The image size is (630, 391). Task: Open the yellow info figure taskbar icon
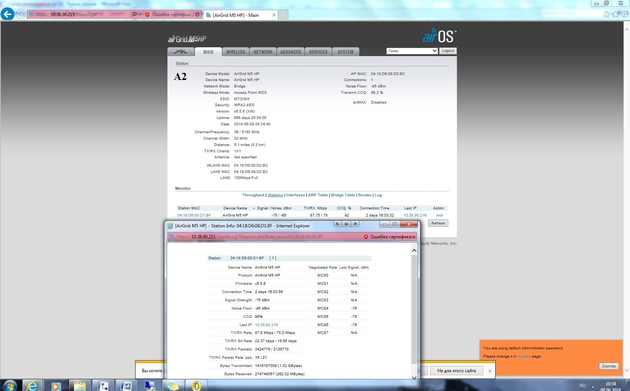(x=196, y=385)
